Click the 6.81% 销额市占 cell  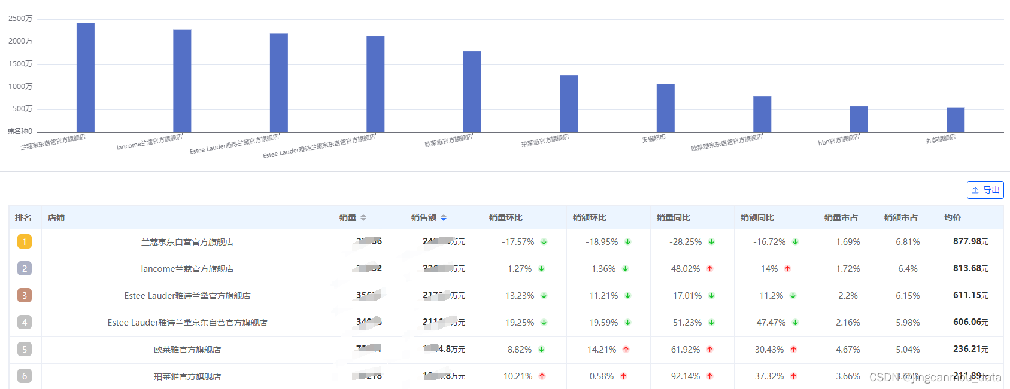[908, 242]
